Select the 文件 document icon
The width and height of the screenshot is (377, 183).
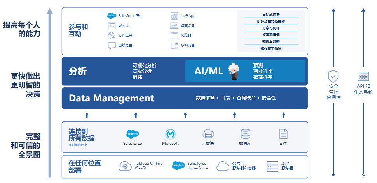[x=283, y=134]
